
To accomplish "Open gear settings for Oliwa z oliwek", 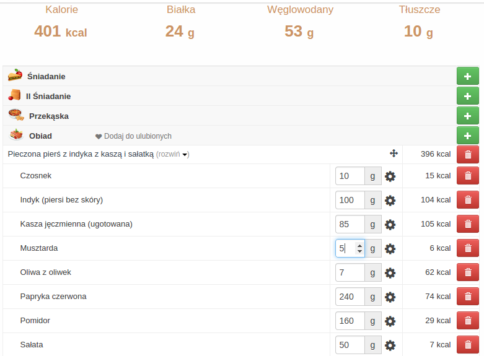I will (390, 273).
